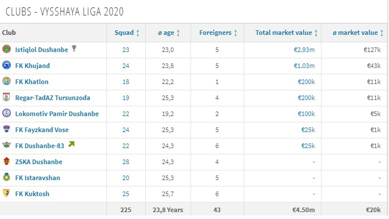Click the champion trophy icon beside Istiqlol
This screenshot has height=219, width=389.
[x=74, y=48]
